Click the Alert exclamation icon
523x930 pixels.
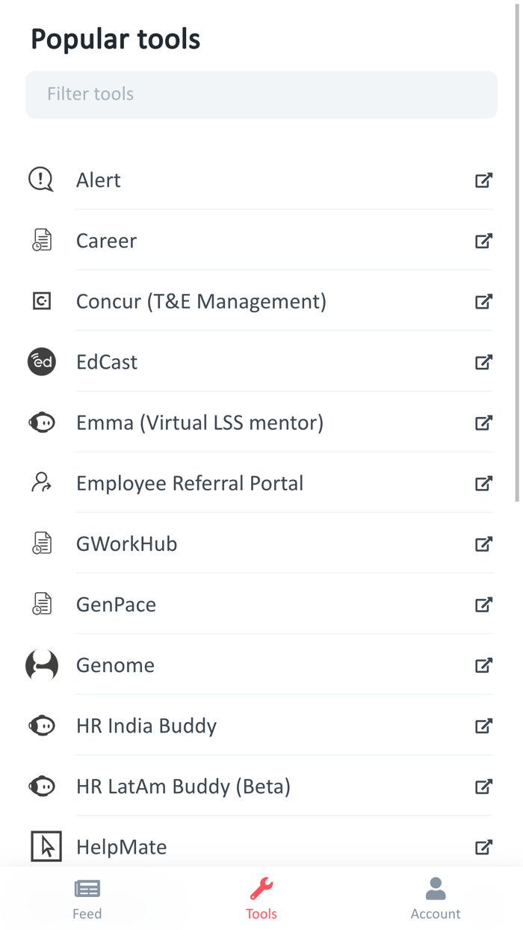click(x=41, y=179)
